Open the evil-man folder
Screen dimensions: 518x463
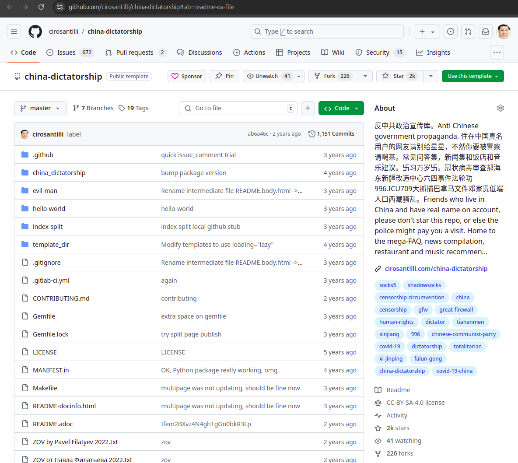point(45,191)
